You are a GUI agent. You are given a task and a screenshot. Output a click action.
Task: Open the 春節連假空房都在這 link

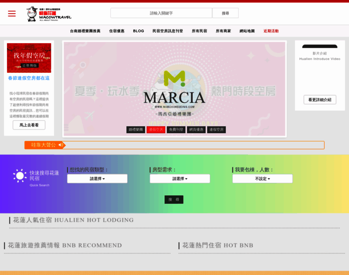click(x=29, y=78)
